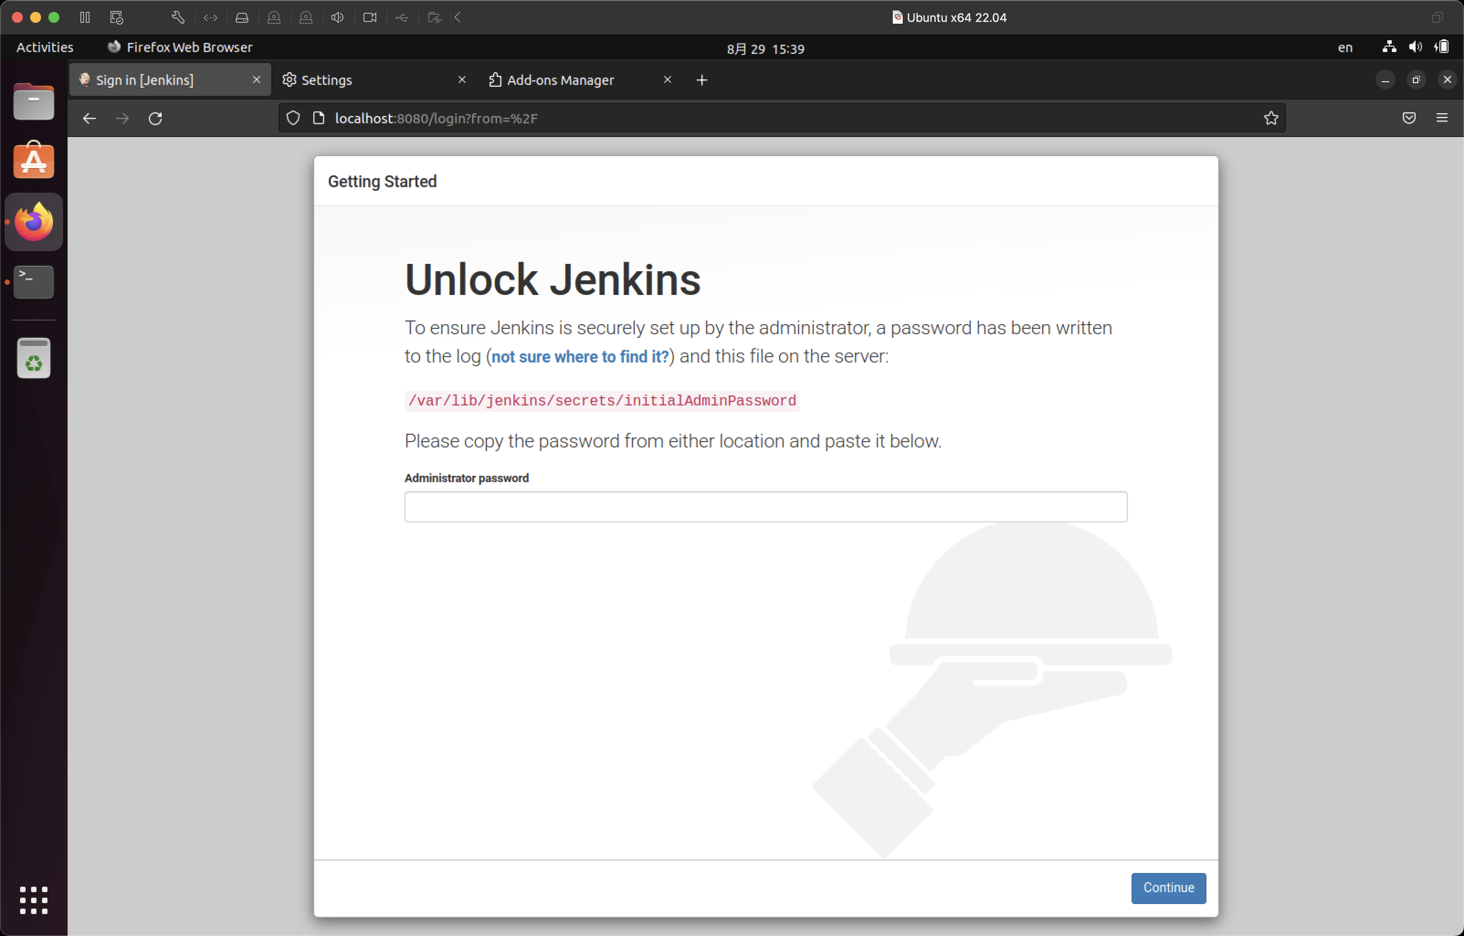Image resolution: width=1464 pixels, height=936 pixels.
Task: Click the Continue button
Action: 1169,888
